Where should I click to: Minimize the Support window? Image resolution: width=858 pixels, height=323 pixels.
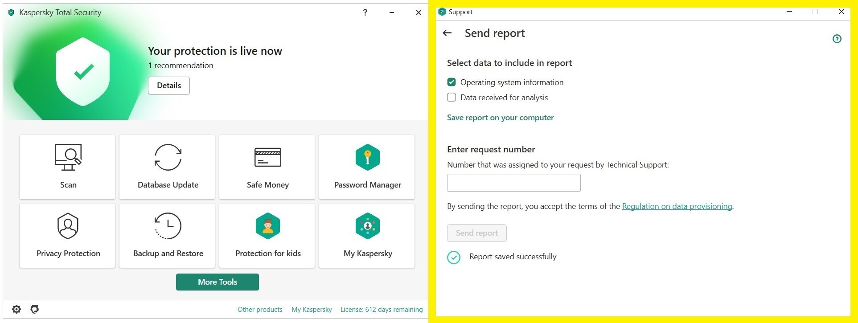click(x=789, y=12)
